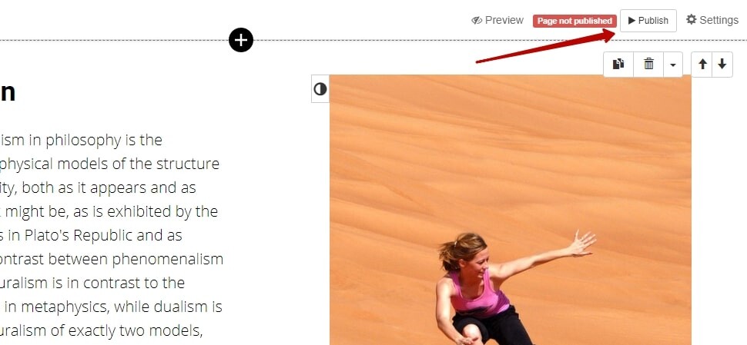Open the Preview mode link

tap(497, 21)
